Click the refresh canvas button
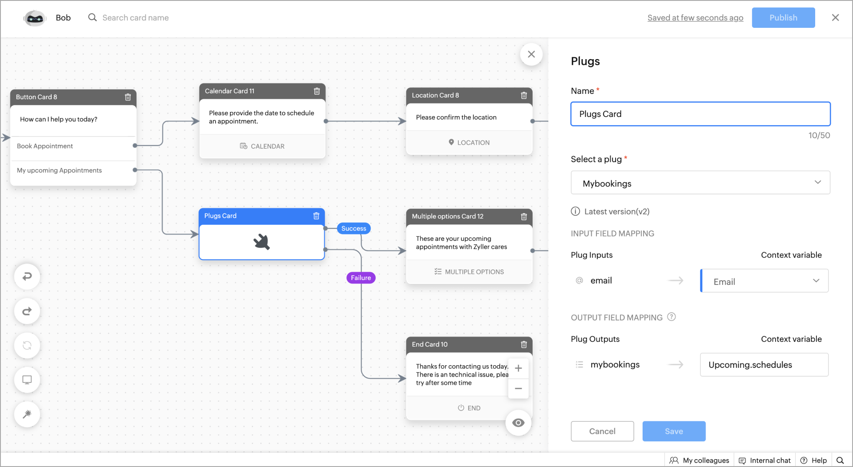This screenshot has width=853, height=467. [27, 345]
